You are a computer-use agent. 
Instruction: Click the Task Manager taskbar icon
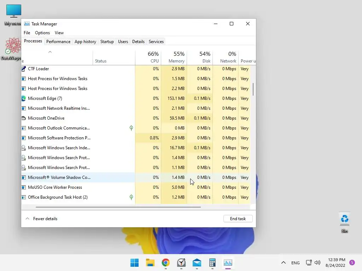228,263
